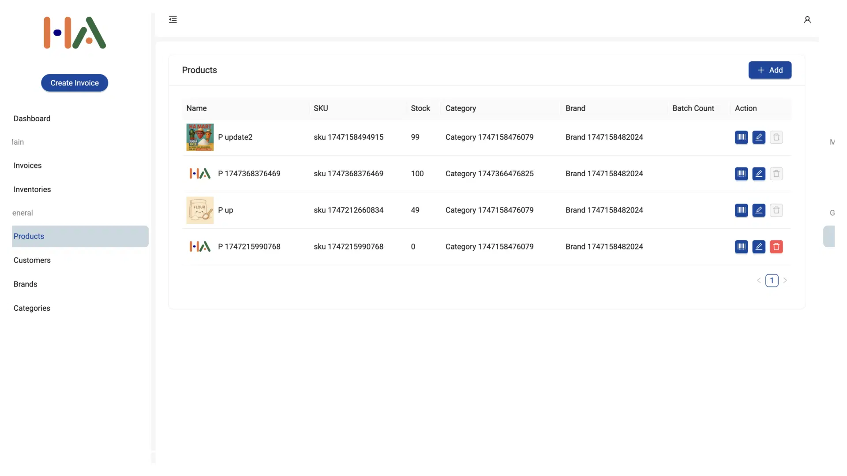Collapse the sidebar with the top-left icon
Viewport: 847px width, 476px height.
click(172, 19)
